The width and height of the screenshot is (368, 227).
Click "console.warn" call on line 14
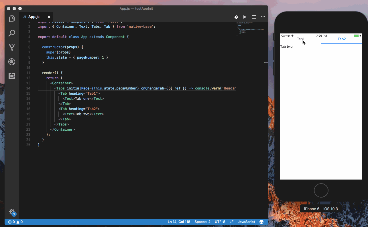(x=207, y=88)
